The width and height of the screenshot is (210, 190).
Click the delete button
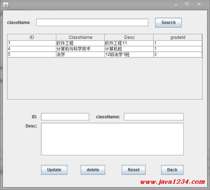pyautogui.click(x=93, y=170)
